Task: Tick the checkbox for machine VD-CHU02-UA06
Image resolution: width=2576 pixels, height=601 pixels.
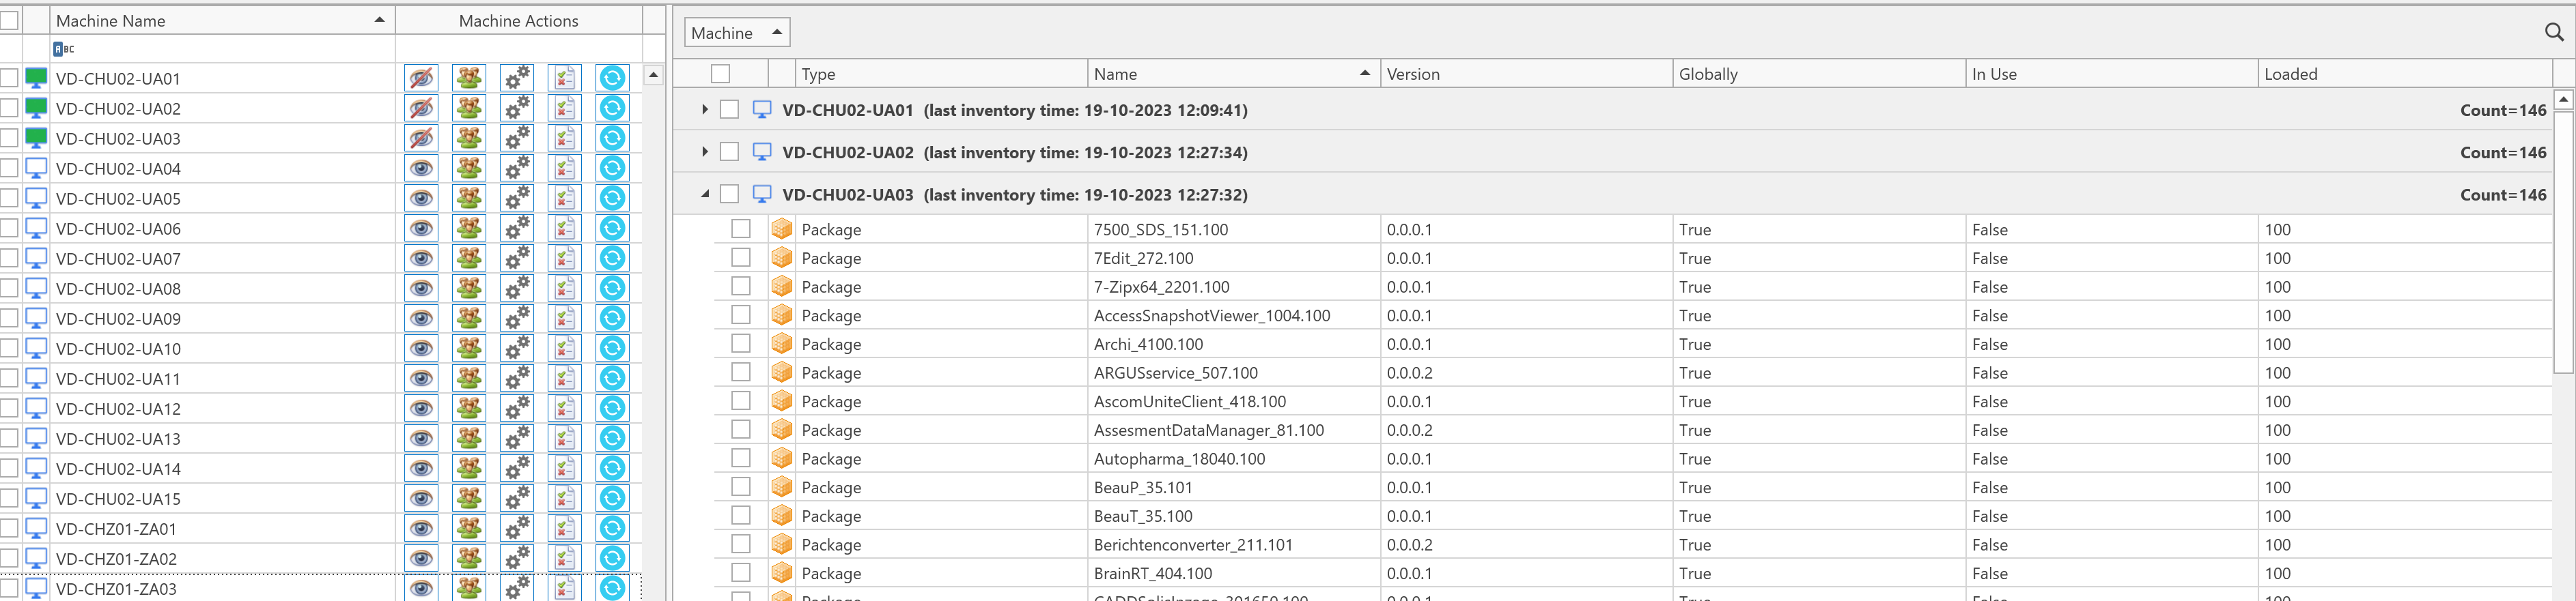Action: click(x=9, y=228)
